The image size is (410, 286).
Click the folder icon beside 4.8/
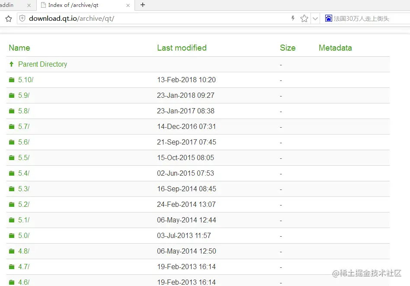[x=12, y=251]
